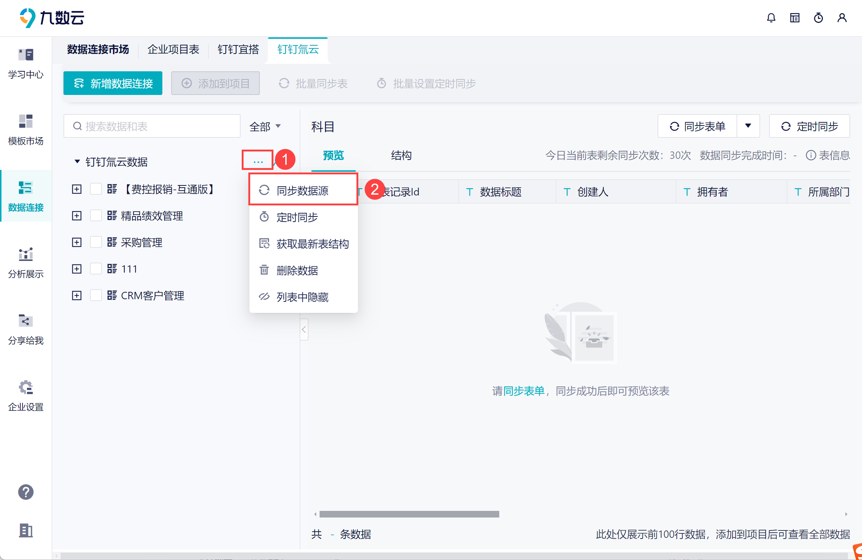862x560 pixels.
Task: Open user profile icon
Action: [842, 18]
